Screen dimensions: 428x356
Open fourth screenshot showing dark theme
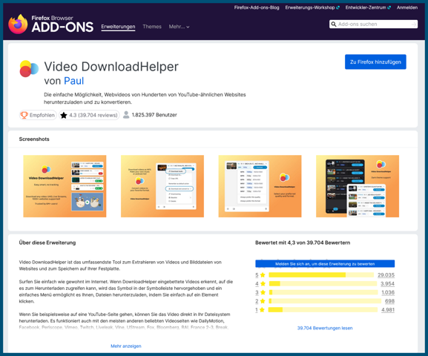coord(358,186)
